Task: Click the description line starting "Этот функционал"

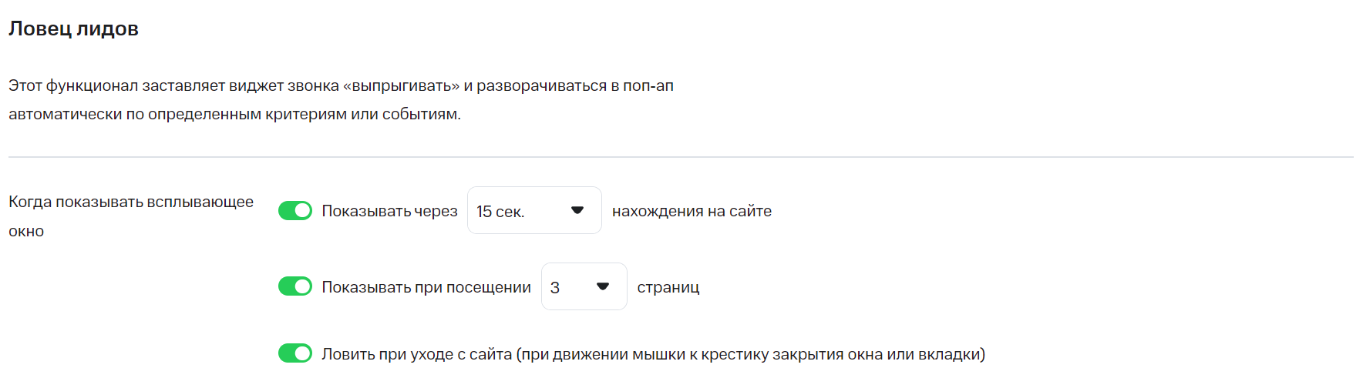Action: (x=341, y=85)
